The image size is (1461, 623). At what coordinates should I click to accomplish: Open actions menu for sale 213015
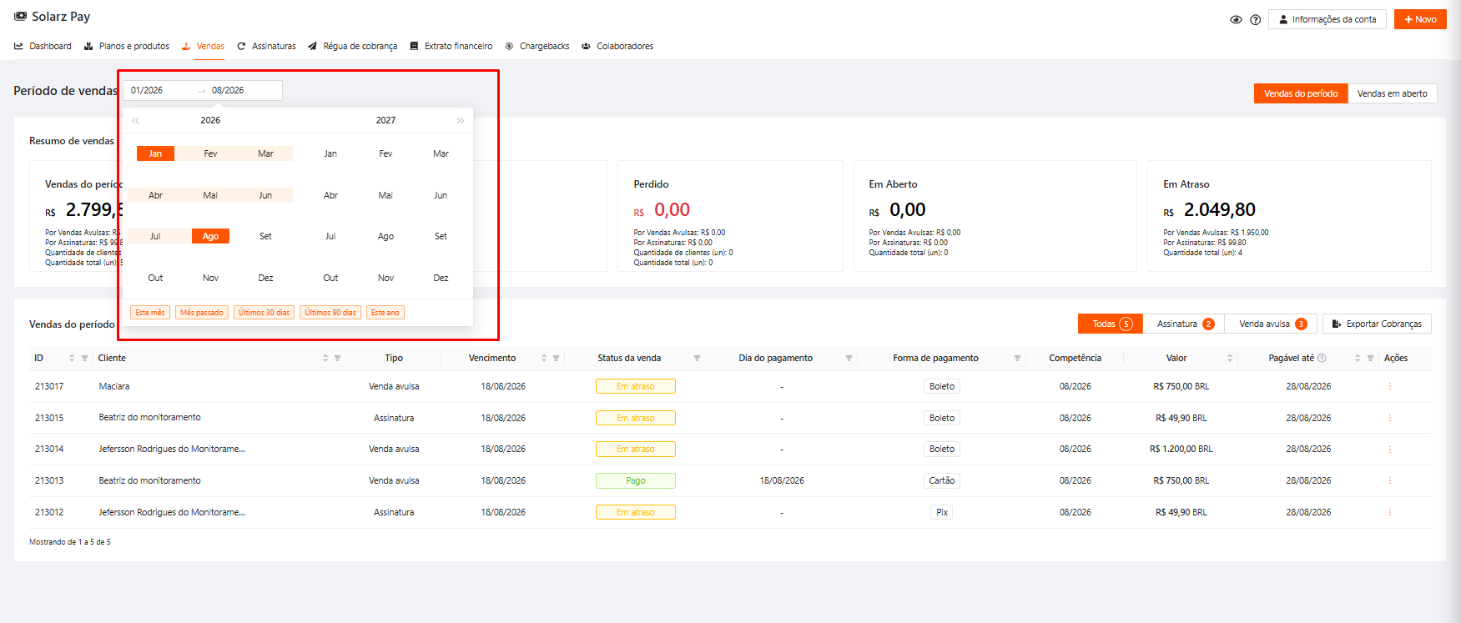click(x=1390, y=418)
